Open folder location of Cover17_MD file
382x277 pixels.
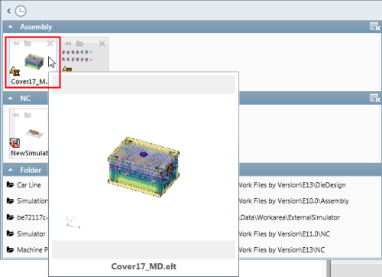[28, 44]
